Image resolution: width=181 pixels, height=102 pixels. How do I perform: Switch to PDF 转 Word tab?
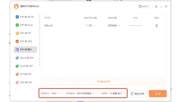[x=25, y=17]
